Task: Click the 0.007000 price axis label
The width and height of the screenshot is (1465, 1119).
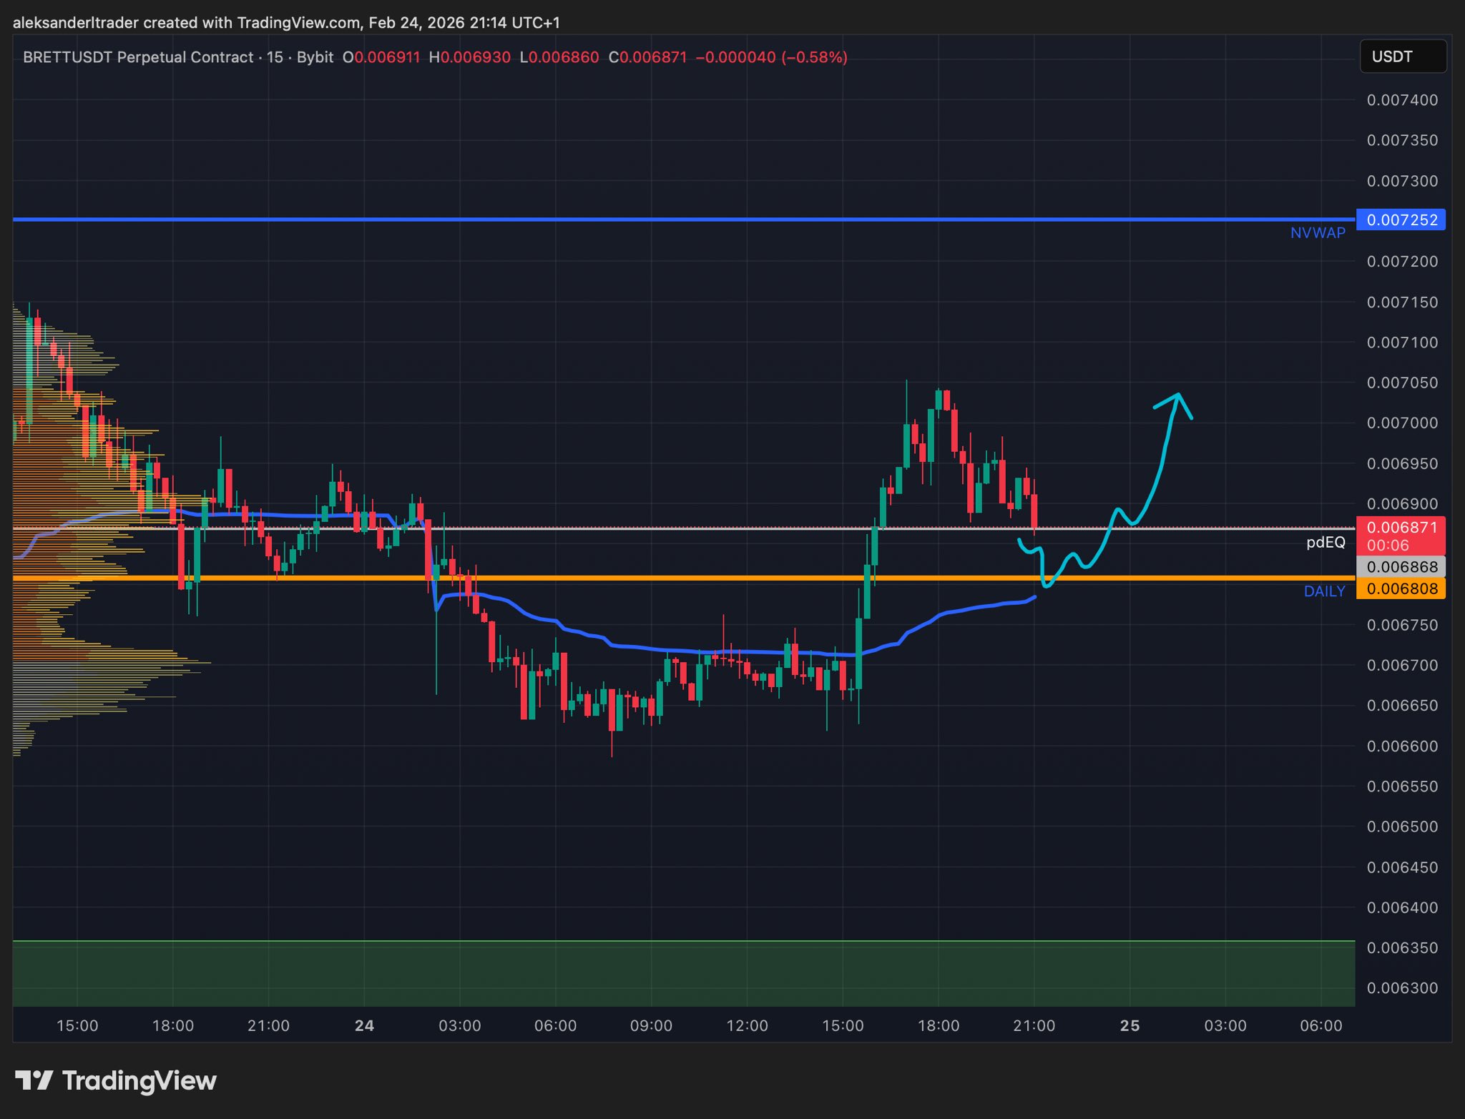Action: pos(1401,423)
